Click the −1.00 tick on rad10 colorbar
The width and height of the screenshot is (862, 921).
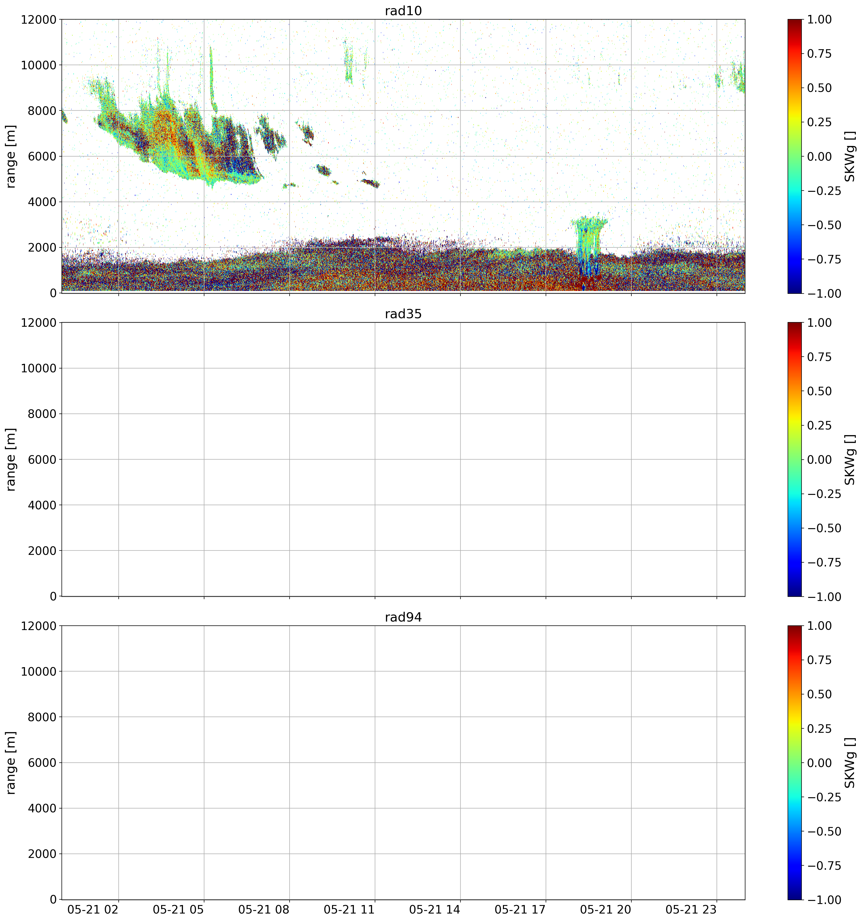coord(824,293)
